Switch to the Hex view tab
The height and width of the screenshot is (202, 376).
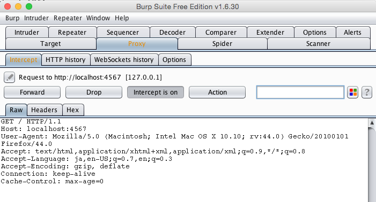(x=73, y=110)
